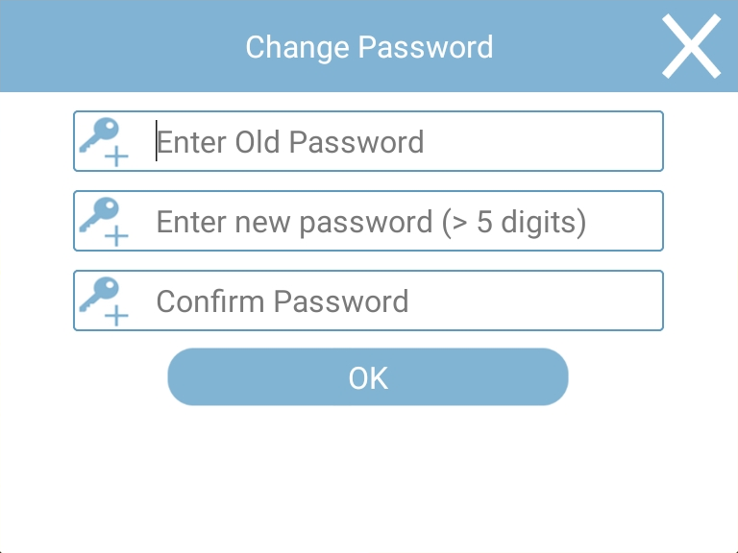Screen dimensions: 738x553
Task: Confirm the password change with OK
Action: coord(368,376)
